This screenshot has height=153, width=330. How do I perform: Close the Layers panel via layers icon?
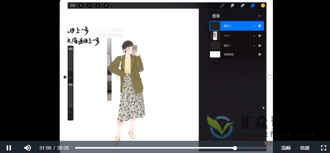(253, 6)
